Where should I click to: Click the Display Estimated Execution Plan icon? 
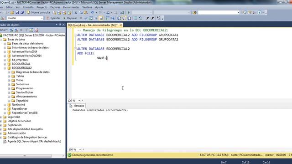point(91,18)
